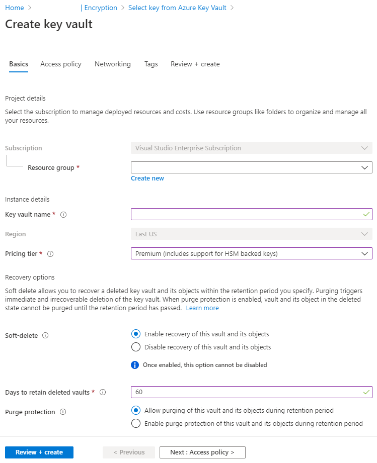This screenshot has width=377, height=463.
Task: Expand the Pricing tier dropdown
Action: pyautogui.click(x=251, y=254)
